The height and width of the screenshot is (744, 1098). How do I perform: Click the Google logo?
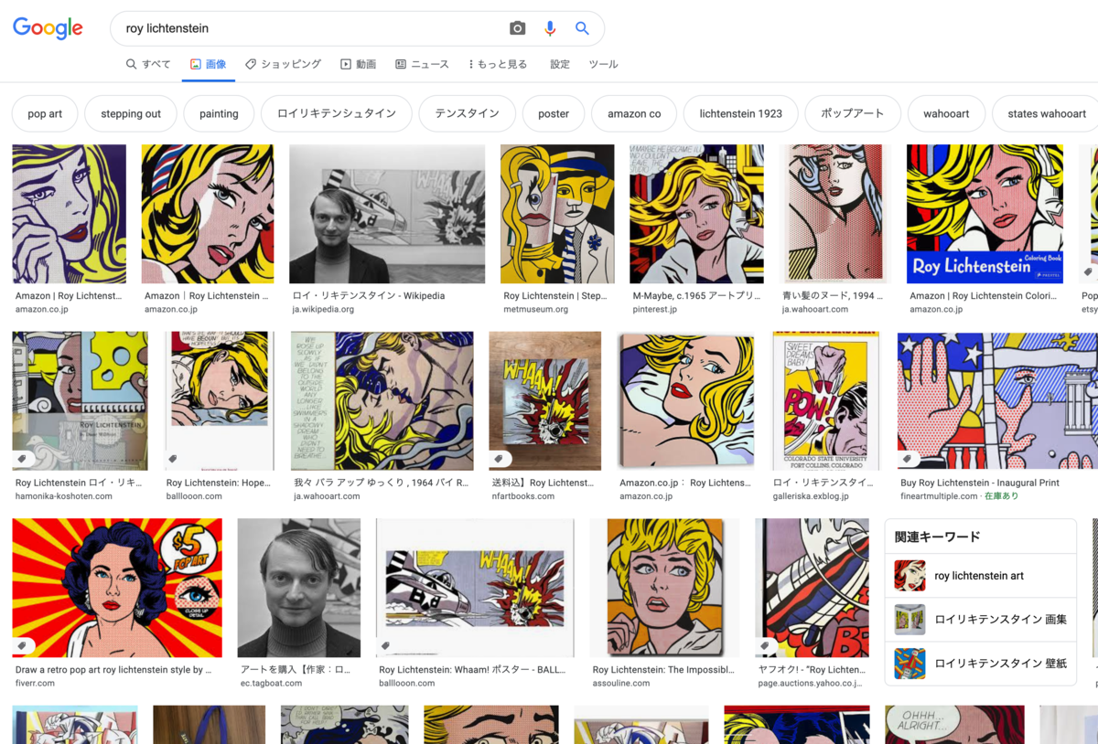point(48,28)
